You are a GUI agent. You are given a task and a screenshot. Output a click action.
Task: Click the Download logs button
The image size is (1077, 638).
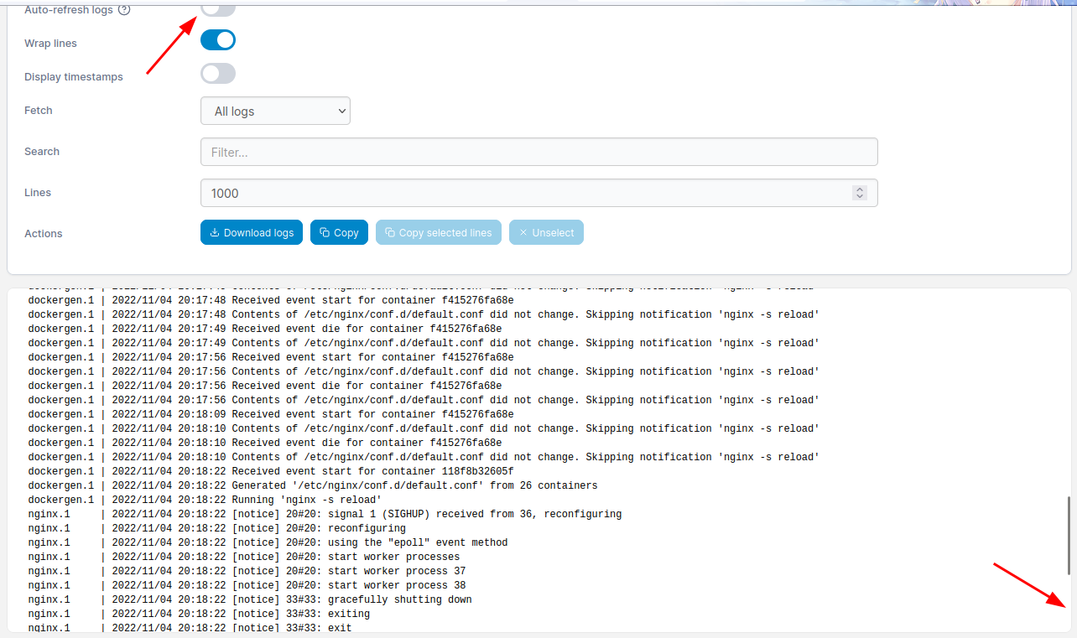tap(252, 232)
